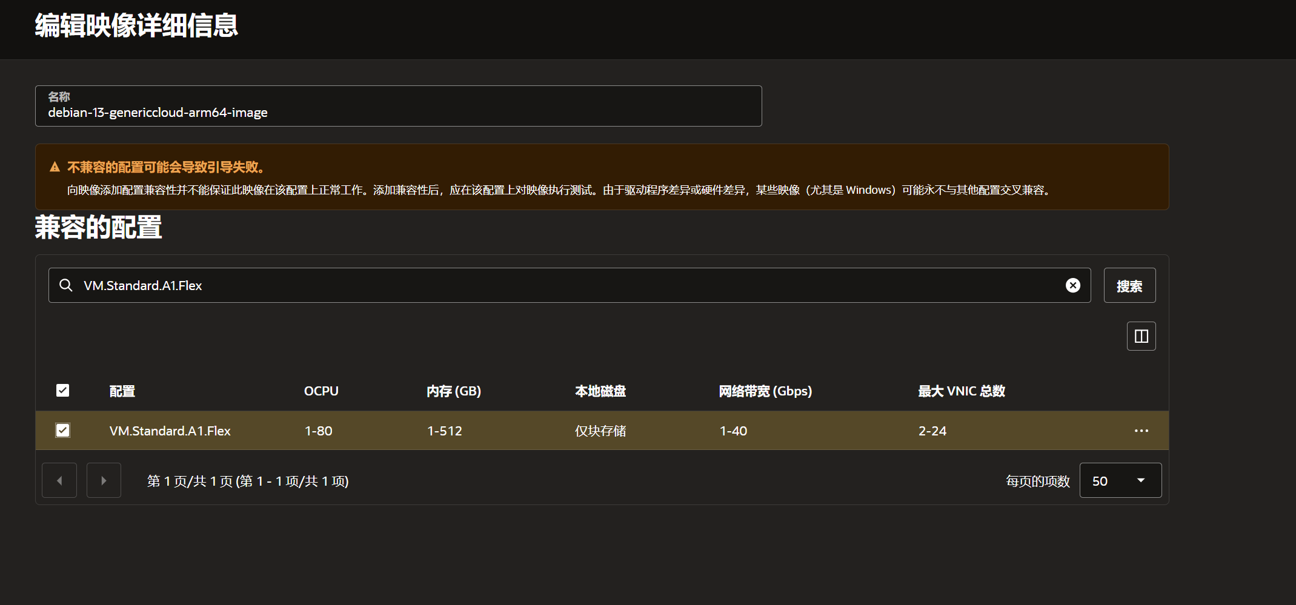Viewport: 1296px width, 605px height.
Task: Click the dropdown arrow beside 50
Action: tap(1141, 480)
